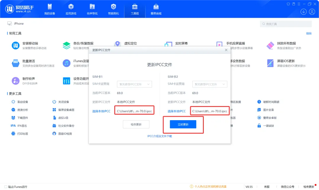Click the 立即更新 button
319x190 pixels.
(183, 124)
